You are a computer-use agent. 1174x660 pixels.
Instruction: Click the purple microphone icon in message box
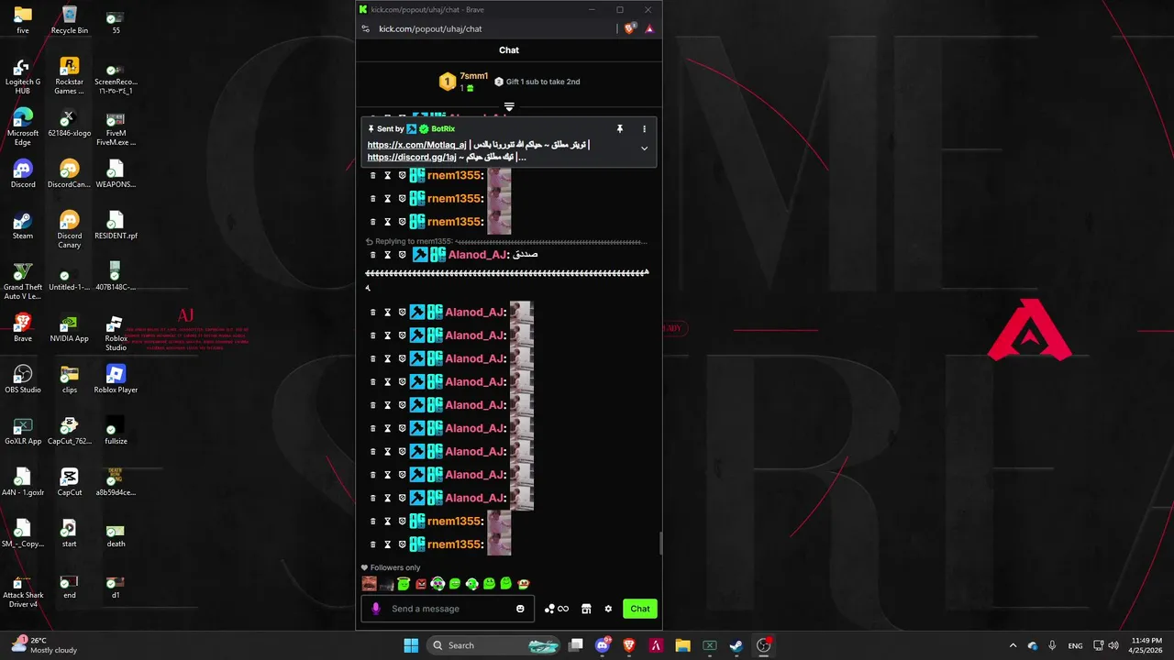[375, 609]
